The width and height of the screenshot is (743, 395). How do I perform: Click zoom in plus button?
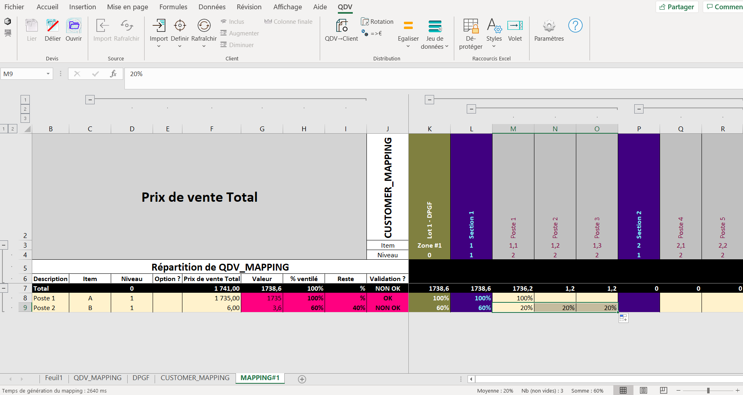click(737, 391)
